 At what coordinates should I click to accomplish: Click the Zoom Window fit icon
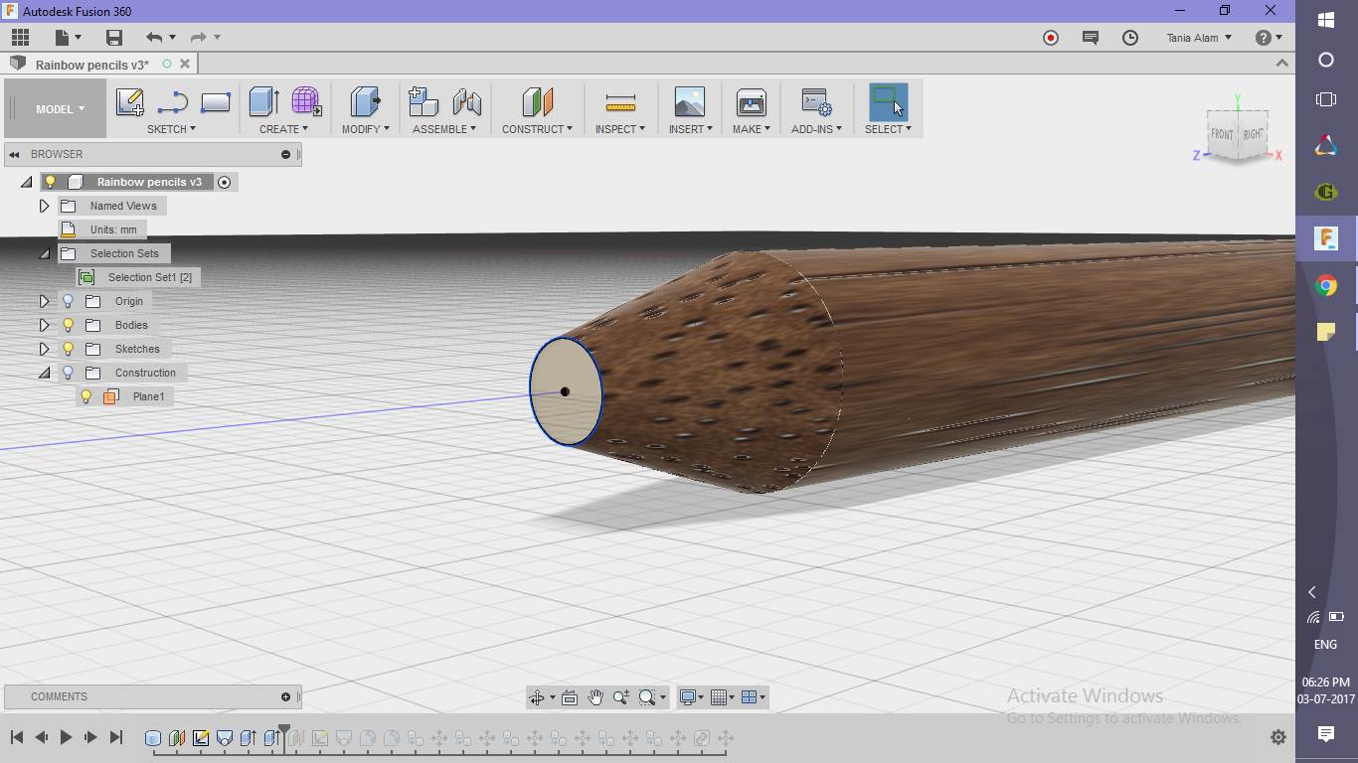click(x=647, y=697)
